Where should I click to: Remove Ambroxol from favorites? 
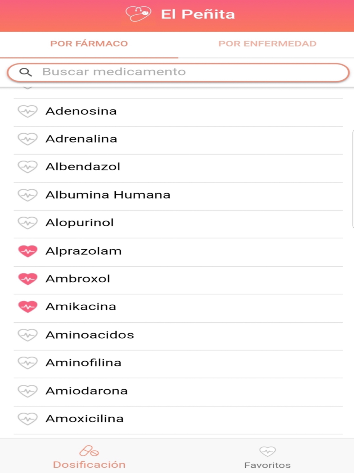click(28, 279)
